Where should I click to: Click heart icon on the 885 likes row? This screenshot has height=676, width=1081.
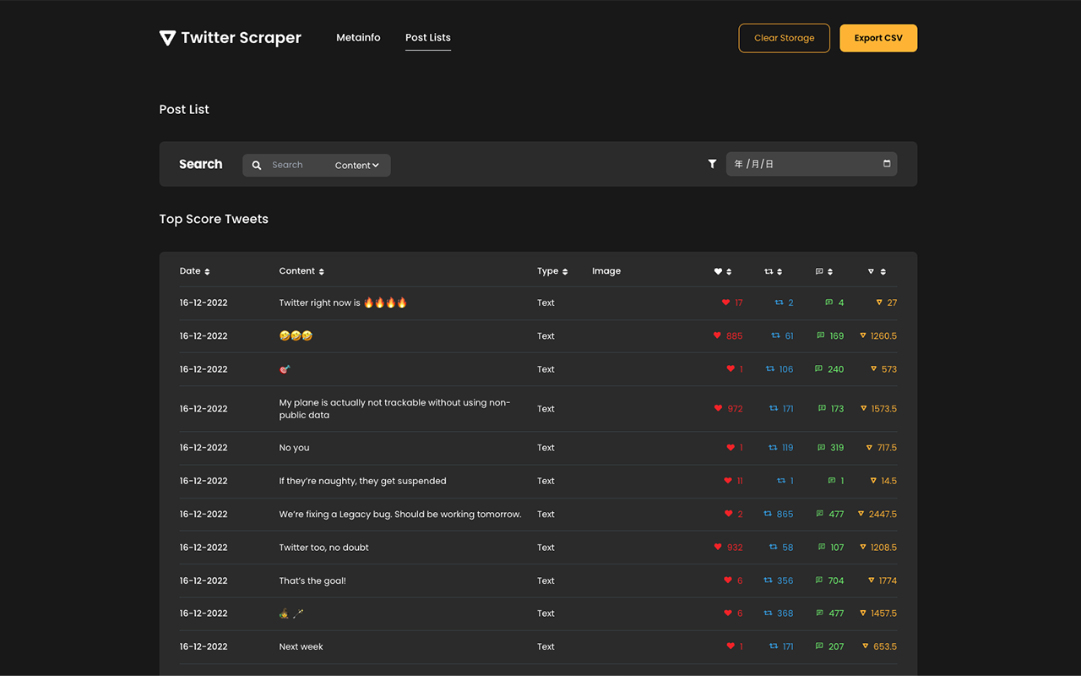tap(718, 335)
